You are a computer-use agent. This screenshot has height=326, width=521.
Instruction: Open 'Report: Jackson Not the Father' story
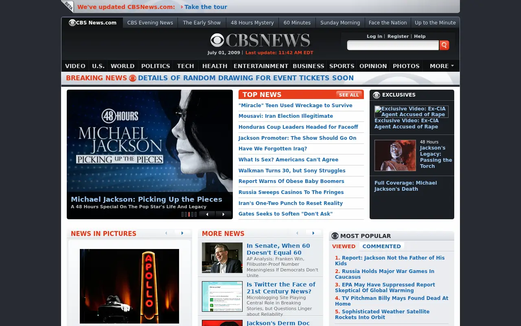(390, 260)
